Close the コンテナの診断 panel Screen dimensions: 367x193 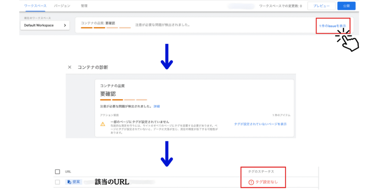(70, 67)
